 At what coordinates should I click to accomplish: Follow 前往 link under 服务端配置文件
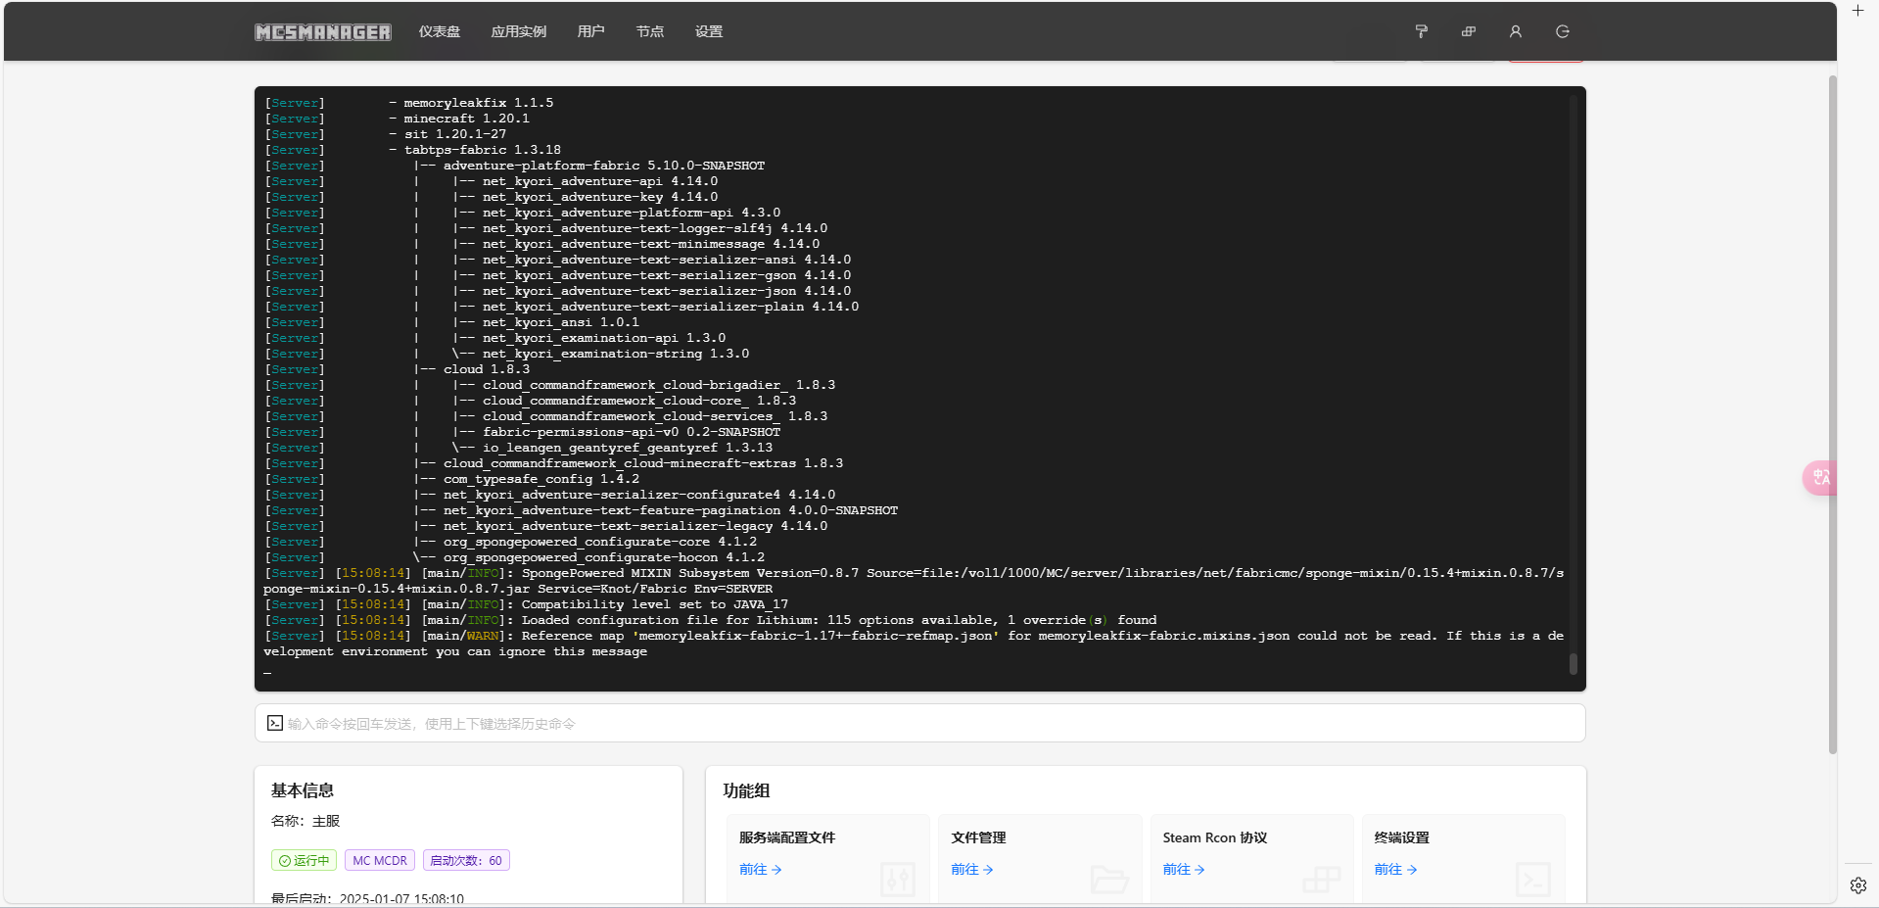pyautogui.click(x=760, y=869)
